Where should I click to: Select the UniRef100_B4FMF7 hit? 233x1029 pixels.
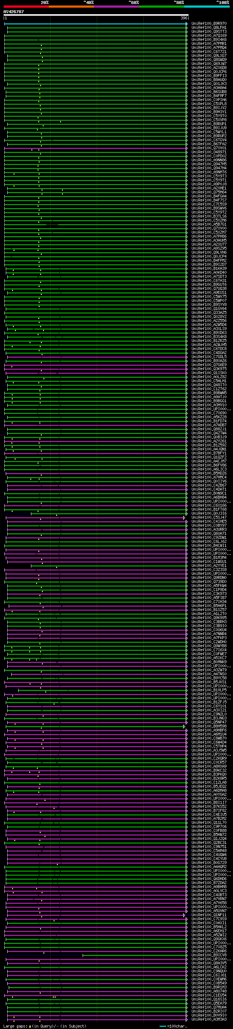point(209,96)
